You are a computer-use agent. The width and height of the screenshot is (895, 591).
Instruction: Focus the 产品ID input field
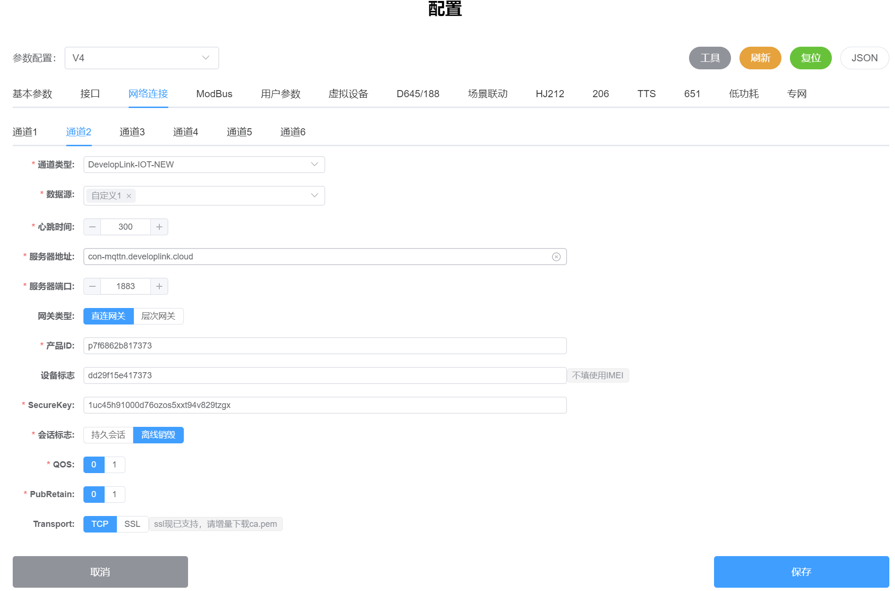325,346
